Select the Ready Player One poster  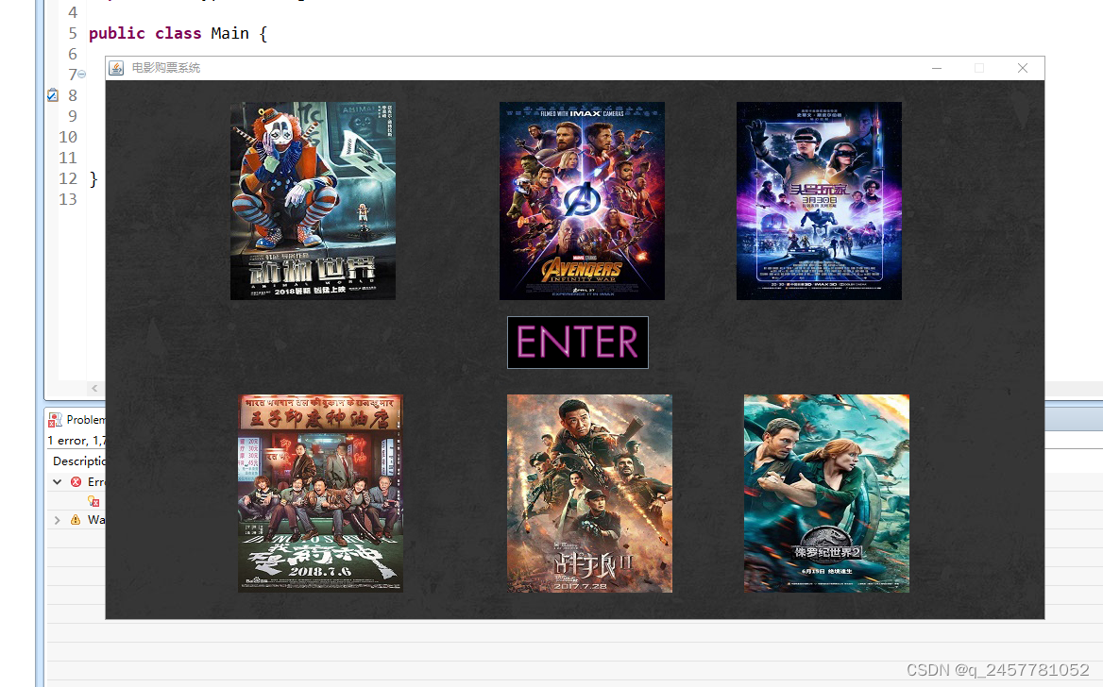pyautogui.click(x=819, y=201)
